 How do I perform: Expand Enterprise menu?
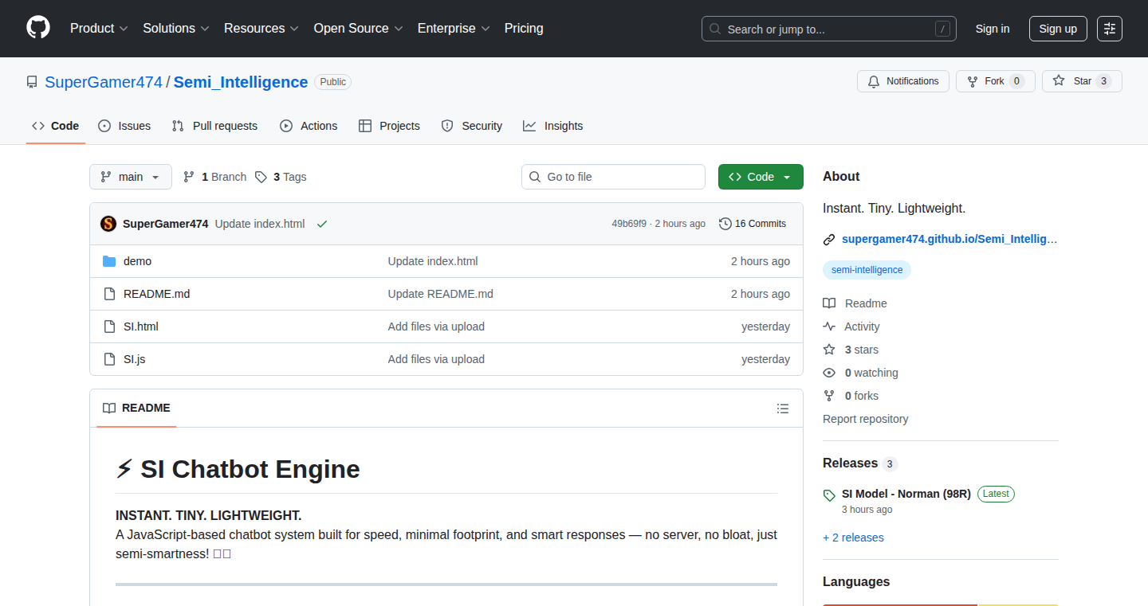[x=454, y=28]
